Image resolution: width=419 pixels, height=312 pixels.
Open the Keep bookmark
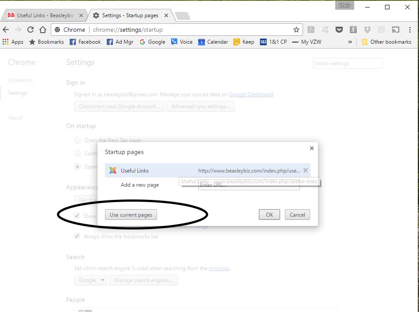click(x=244, y=41)
